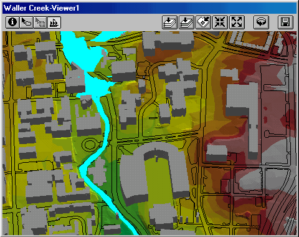Viewport: 299px width, 237px height.
Task: Click the tall gray building on red terrain
Action: [x=242, y=117]
